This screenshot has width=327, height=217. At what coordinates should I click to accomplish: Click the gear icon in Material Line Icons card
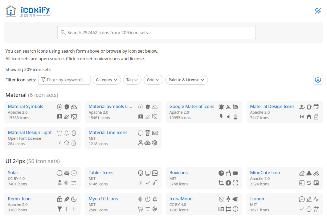[x=155, y=142]
